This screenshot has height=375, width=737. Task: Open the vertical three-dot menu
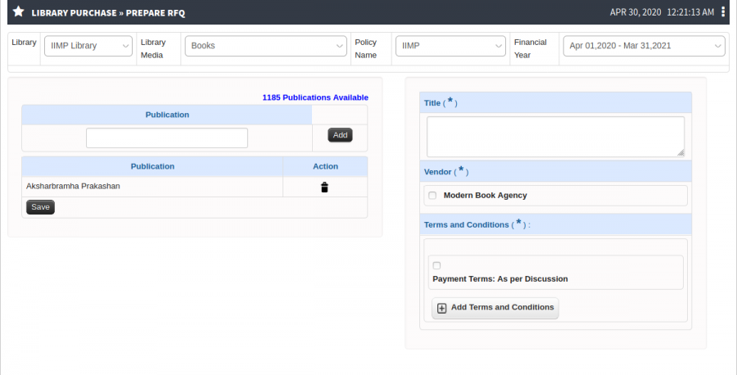pos(723,11)
